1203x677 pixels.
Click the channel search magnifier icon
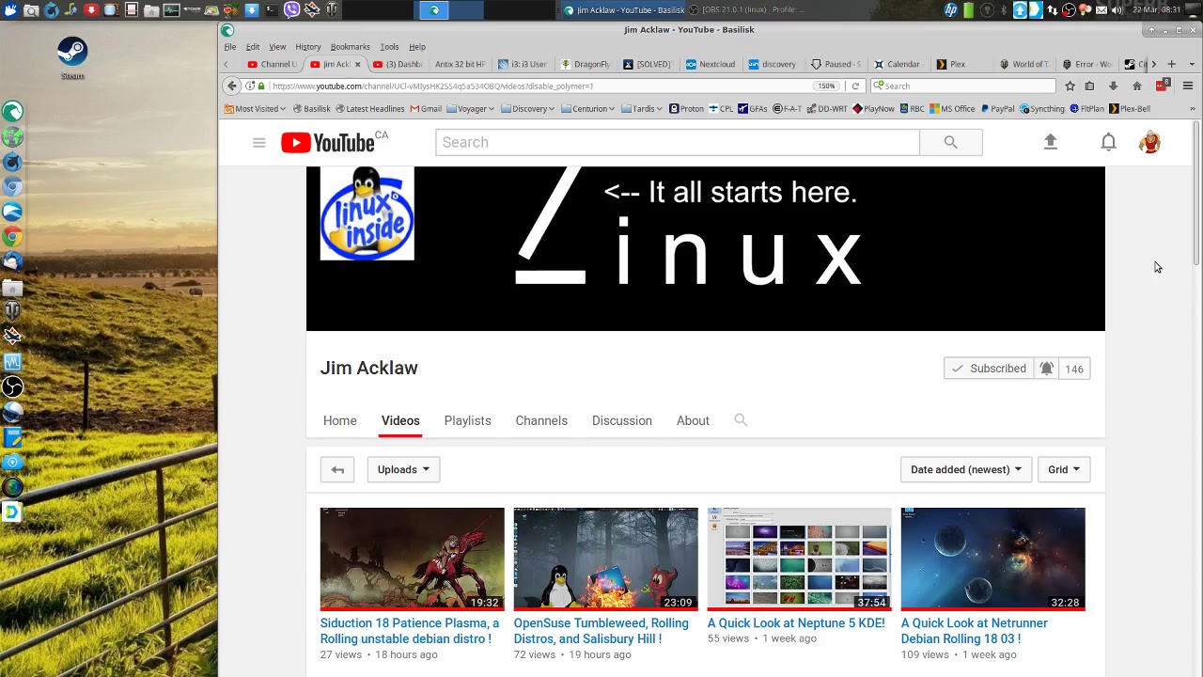tap(741, 420)
